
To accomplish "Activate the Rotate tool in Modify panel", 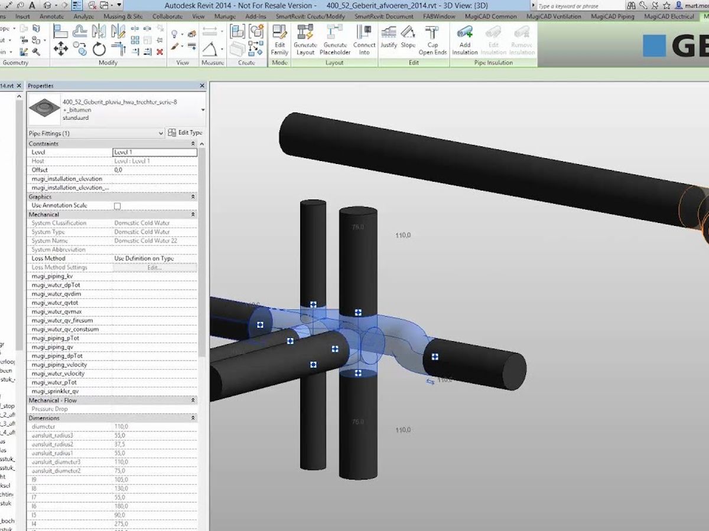I will [99, 50].
